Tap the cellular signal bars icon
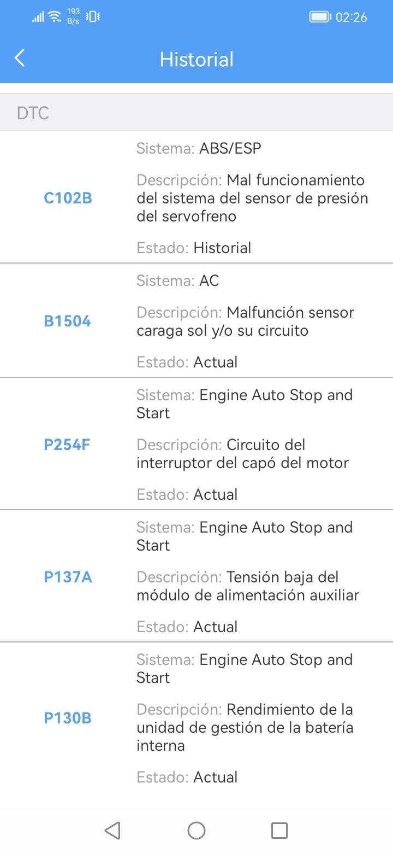Viewport: 393px width, 853px height. (38, 17)
